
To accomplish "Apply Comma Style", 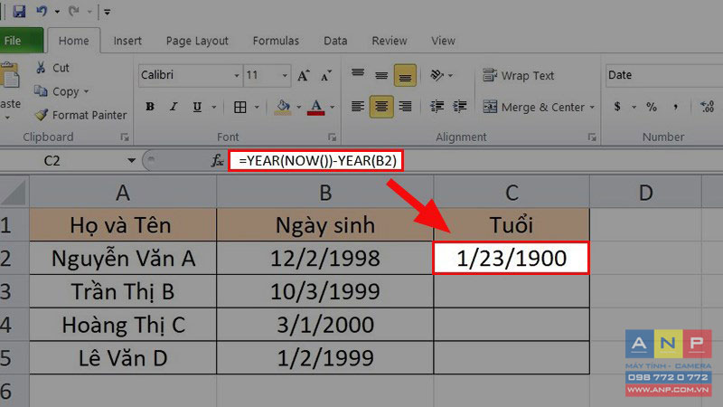I will point(675,107).
